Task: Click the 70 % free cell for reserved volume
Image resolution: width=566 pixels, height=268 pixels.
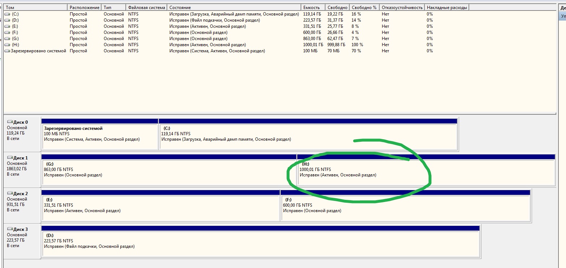Action: coord(356,51)
